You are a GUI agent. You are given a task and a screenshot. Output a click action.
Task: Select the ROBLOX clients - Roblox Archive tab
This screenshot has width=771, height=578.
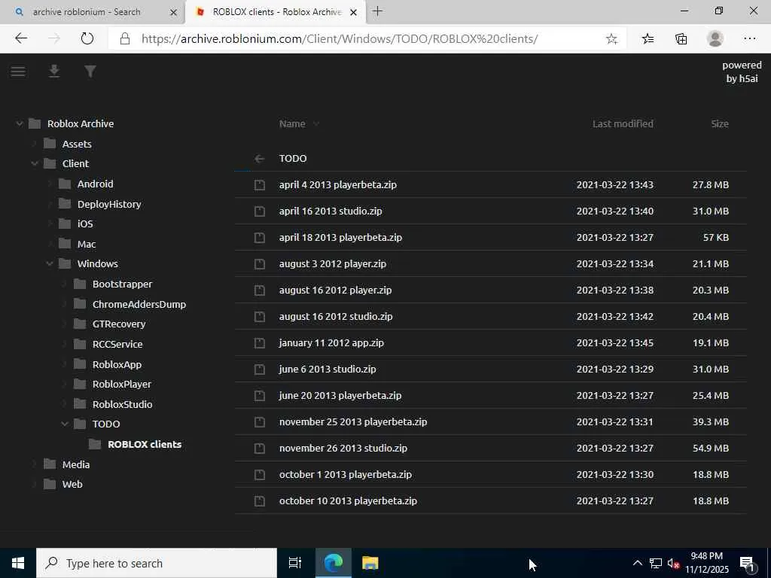click(276, 12)
